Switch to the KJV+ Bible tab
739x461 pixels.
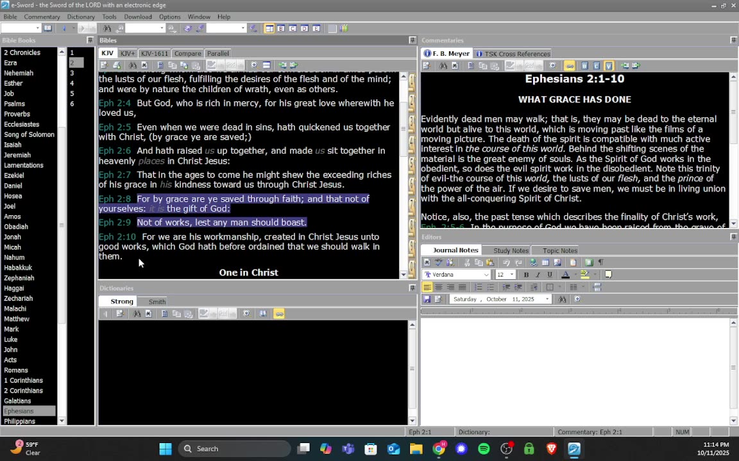127,54
